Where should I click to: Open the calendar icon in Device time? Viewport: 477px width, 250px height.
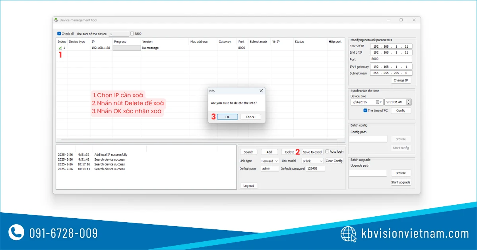click(378, 102)
